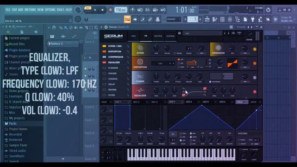This screenshot has width=297, height=167.
Task: Click the red record button
Action: tap(110, 10)
